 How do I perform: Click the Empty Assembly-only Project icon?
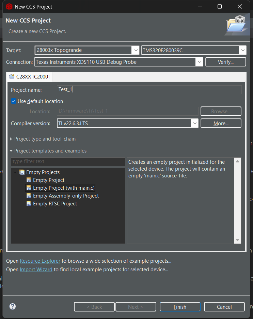tap(29, 195)
